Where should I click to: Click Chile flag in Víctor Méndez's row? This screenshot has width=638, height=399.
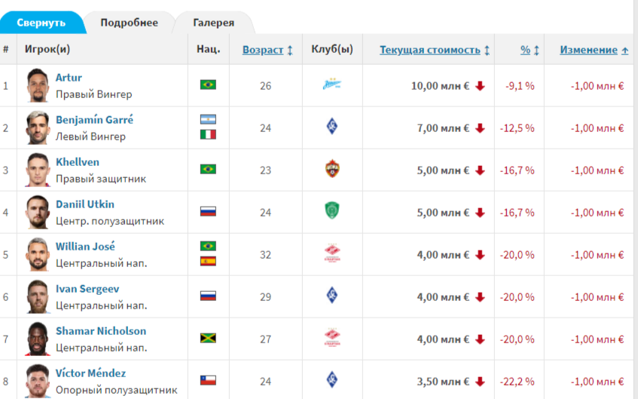point(208,380)
